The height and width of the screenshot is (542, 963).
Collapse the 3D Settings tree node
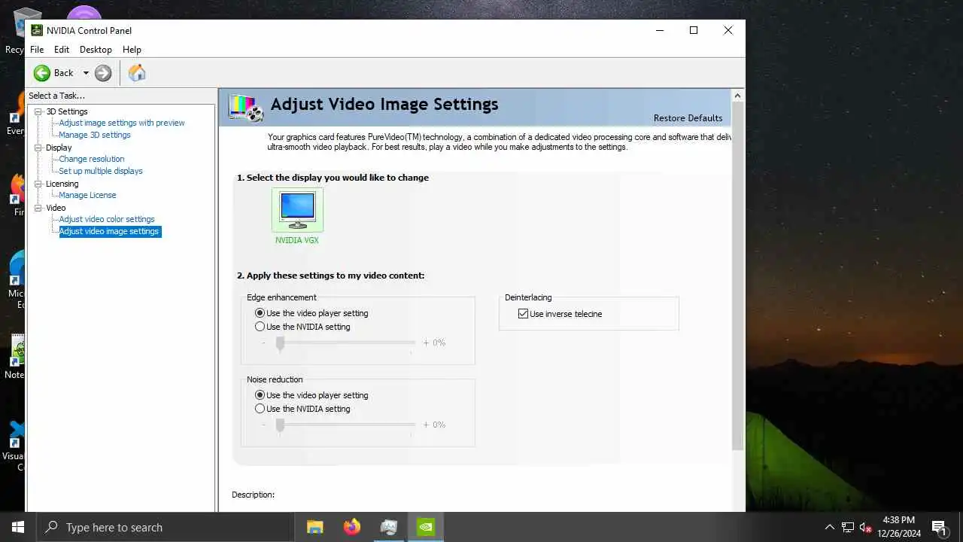[x=38, y=111]
